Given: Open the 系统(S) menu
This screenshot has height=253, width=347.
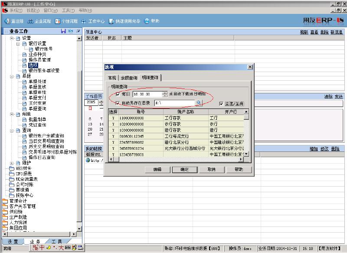Looking at the screenshot, I should 16,10.
